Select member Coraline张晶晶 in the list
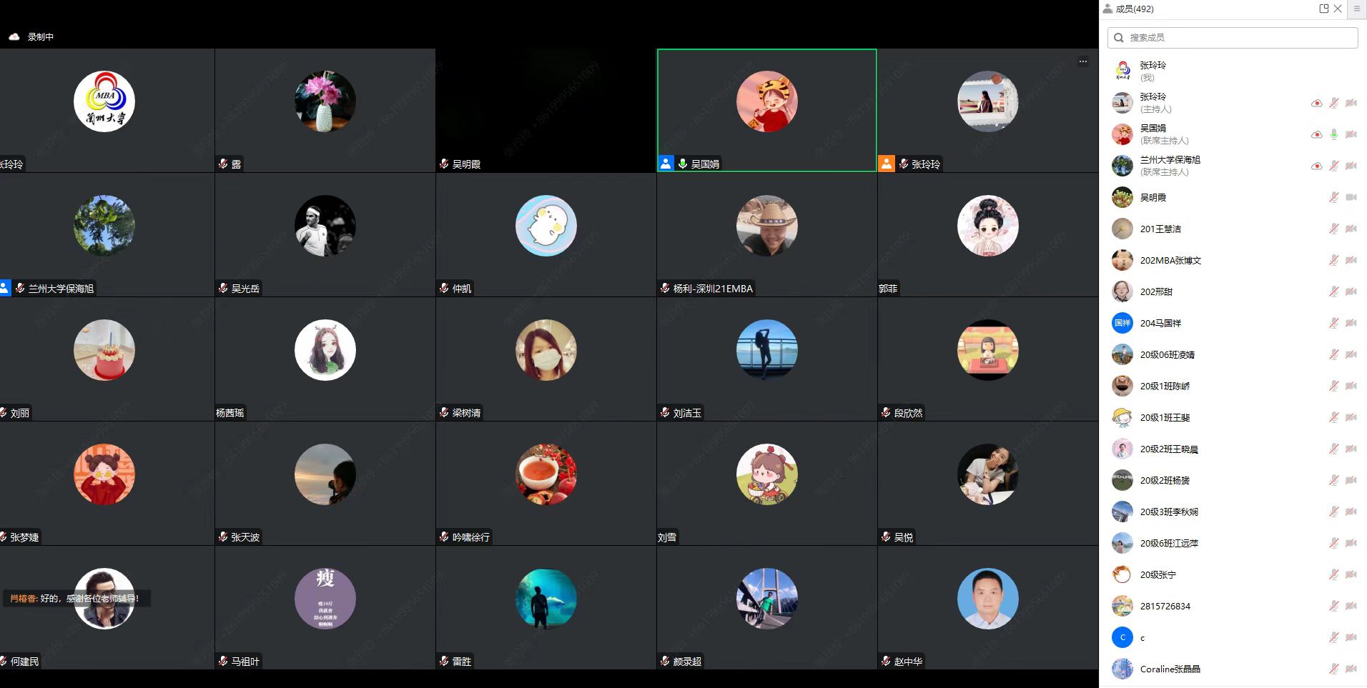Image resolution: width=1367 pixels, height=688 pixels. click(1170, 669)
